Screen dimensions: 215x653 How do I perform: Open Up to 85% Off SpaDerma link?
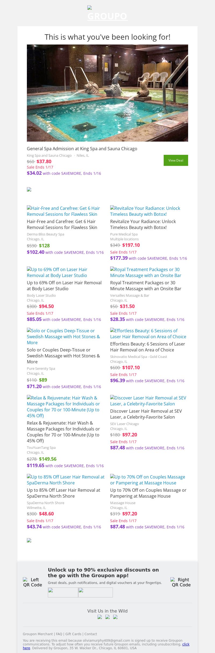(66, 480)
